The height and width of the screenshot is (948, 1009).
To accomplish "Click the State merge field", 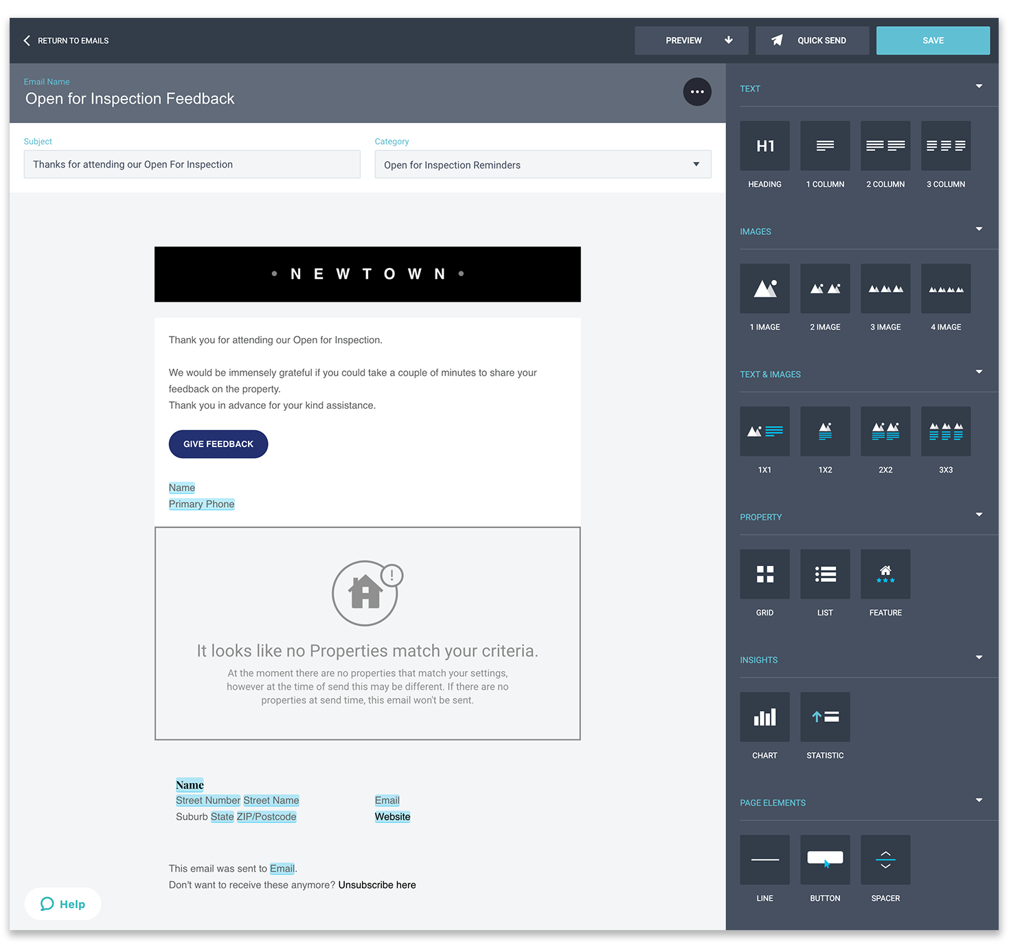I will 222,817.
